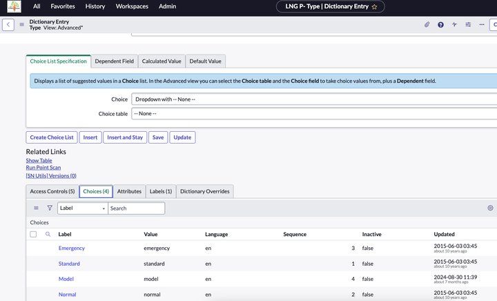
Task: Click in the Choices Search field
Action: click(137, 208)
